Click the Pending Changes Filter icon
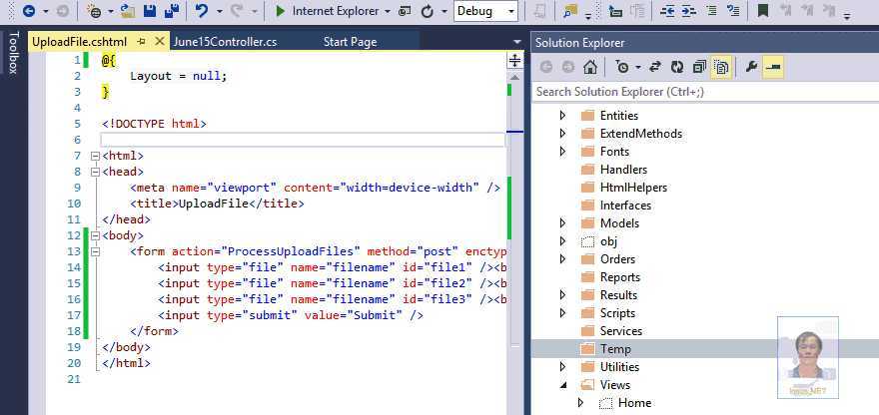This screenshot has width=879, height=415. click(622, 67)
